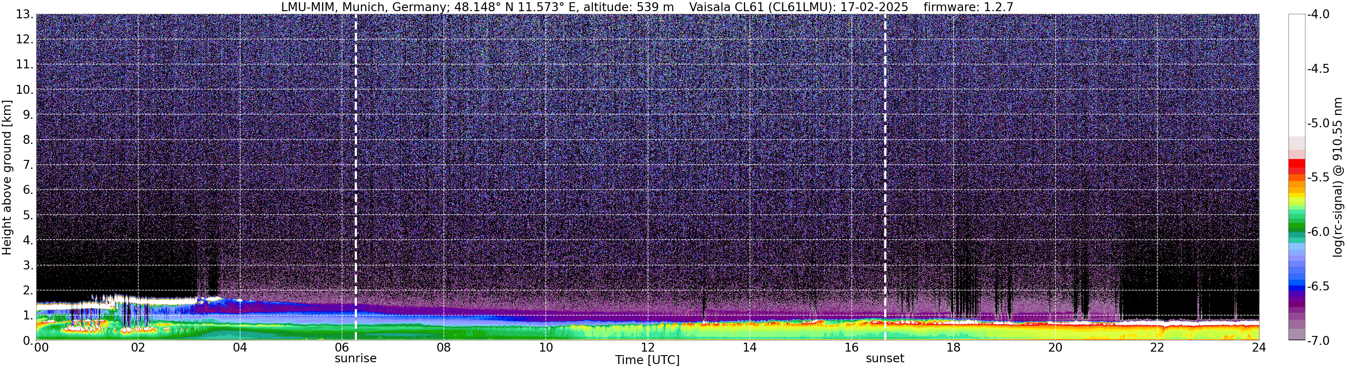This screenshot has height=369, width=1347.
Task: Click the "3." height axis tick label
Action: coord(28,265)
